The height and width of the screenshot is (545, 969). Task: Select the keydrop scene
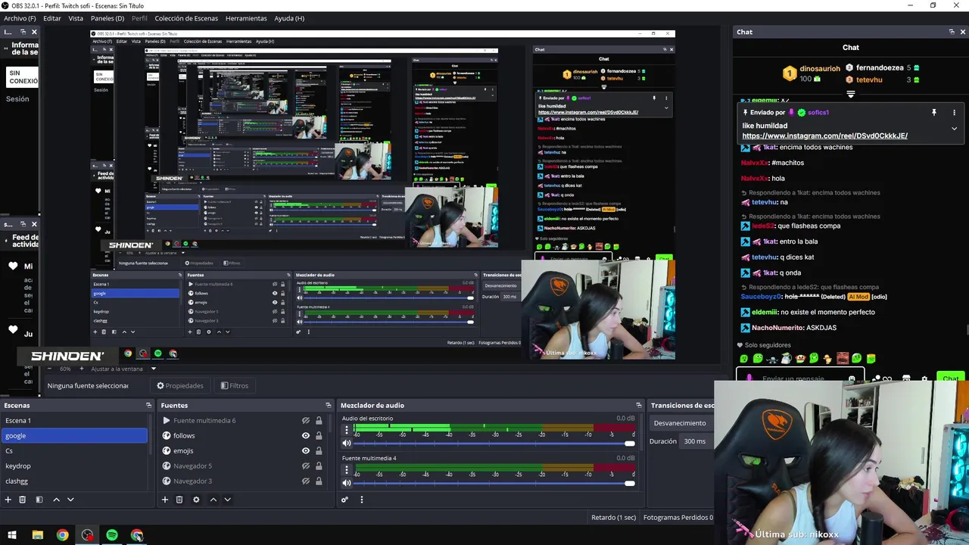tap(75, 466)
